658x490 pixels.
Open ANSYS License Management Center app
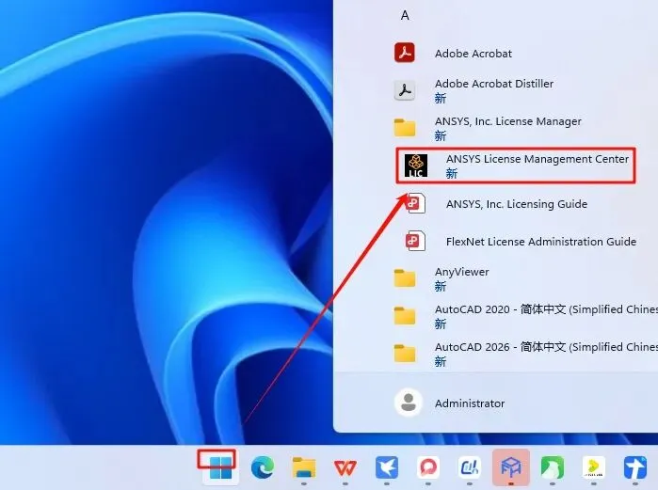pyautogui.click(x=516, y=166)
